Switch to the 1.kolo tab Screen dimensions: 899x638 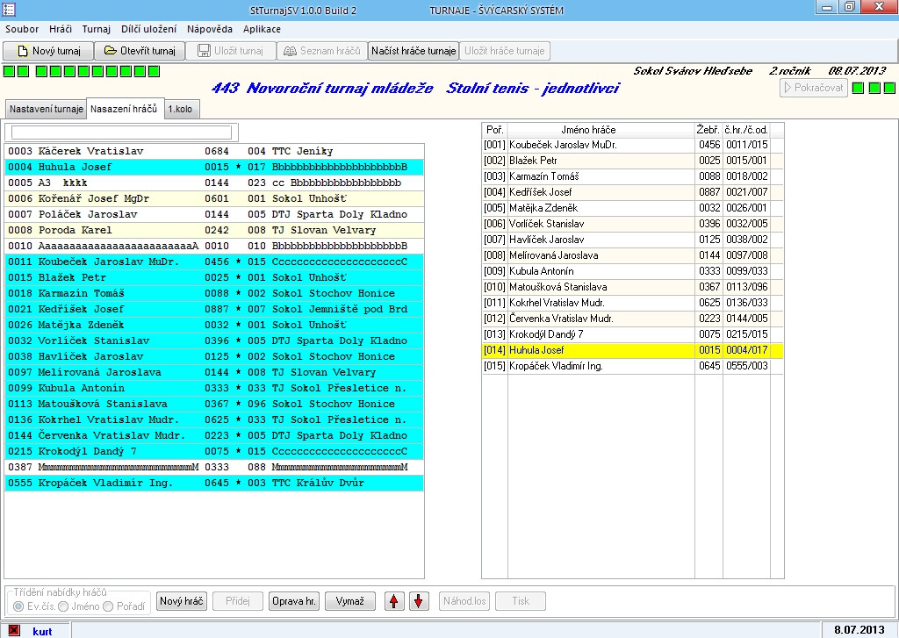pyautogui.click(x=180, y=109)
